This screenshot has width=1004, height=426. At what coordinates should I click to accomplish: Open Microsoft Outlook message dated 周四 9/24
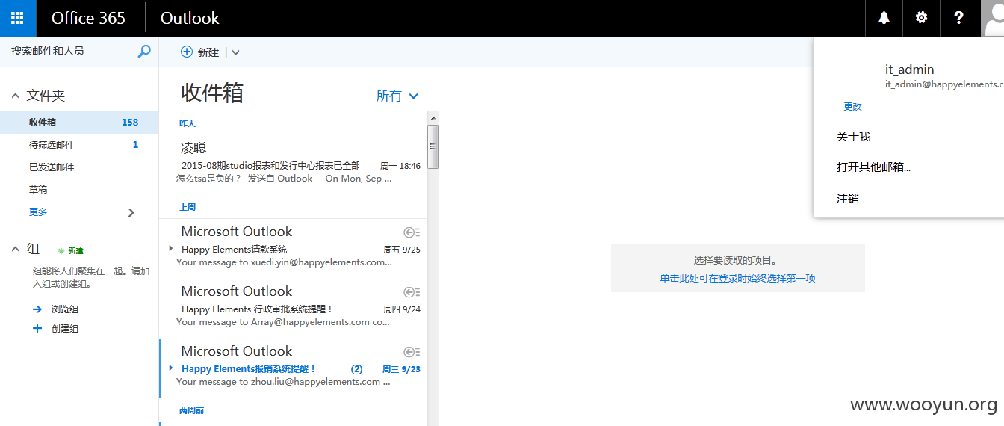click(x=293, y=307)
